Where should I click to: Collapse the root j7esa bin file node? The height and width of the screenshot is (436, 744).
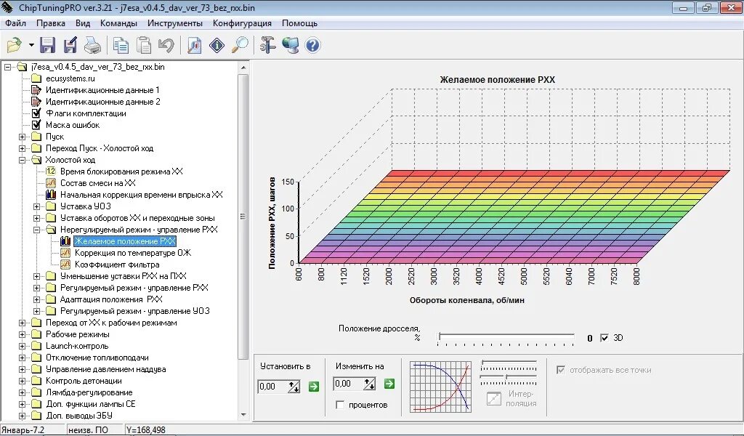click(x=7, y=68)
